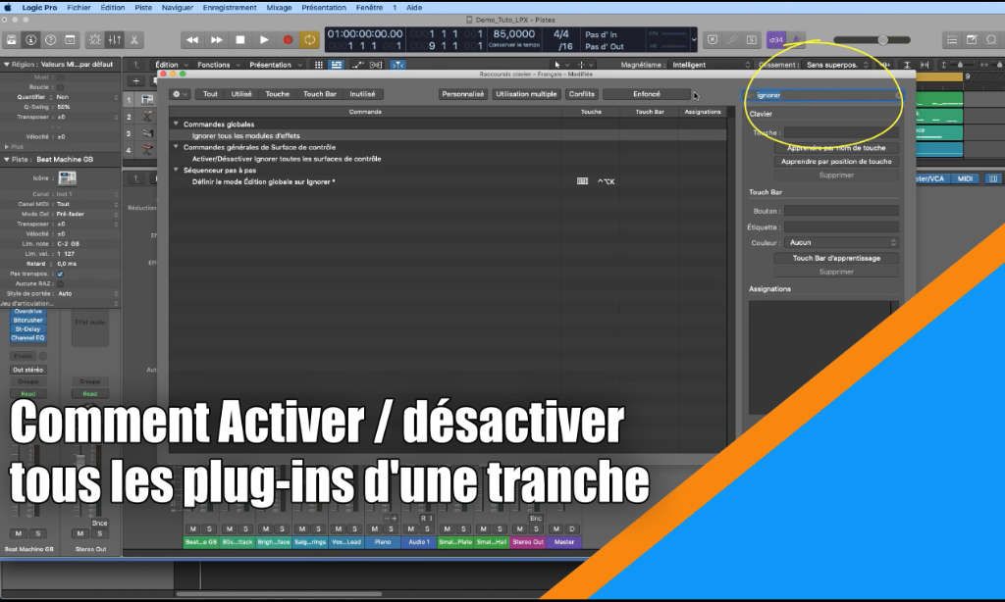1005x602 pixels.
Task: Open the gear options menu in key commands
Action: (x=180, y=94)
